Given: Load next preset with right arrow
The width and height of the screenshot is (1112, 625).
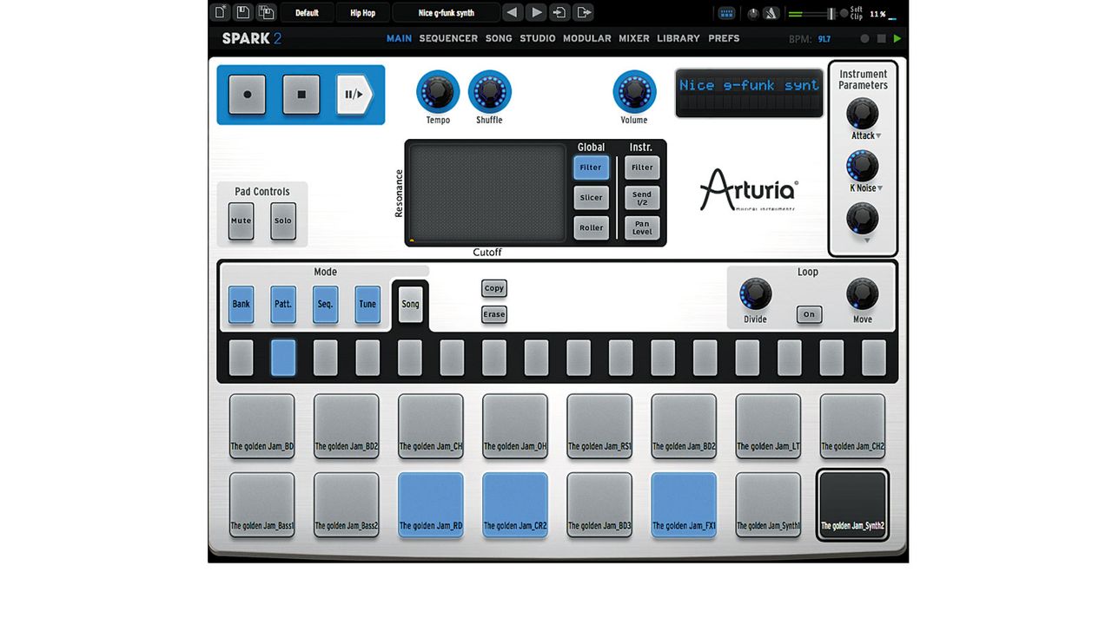Looking at the screenshot, I should 537,12.
